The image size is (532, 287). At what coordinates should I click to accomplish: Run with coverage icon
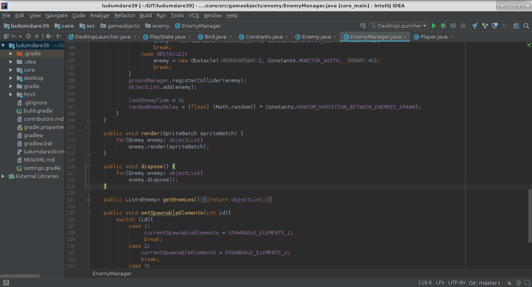pyautogui.click(x=453, y=26)
